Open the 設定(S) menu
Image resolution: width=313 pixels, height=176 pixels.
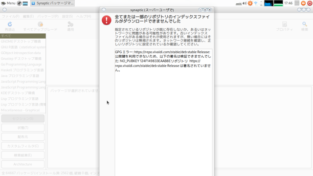pyautogui.click(x=67, y=16)
